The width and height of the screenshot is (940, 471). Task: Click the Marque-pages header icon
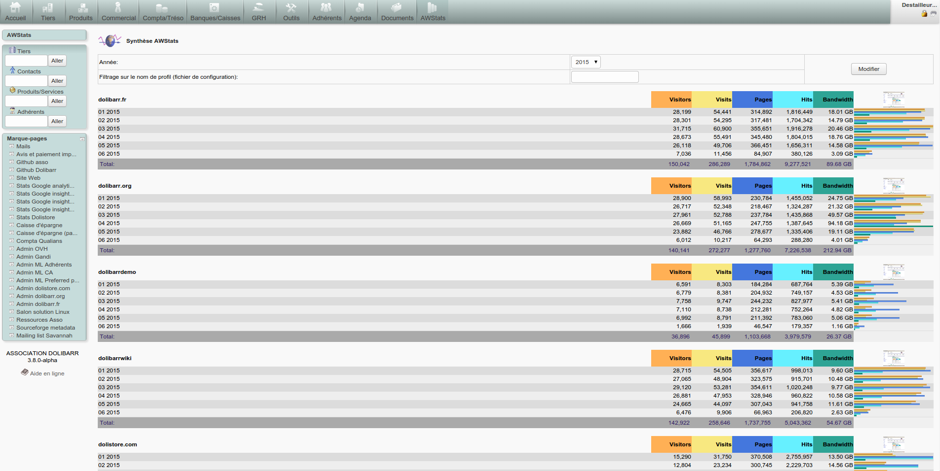[82, 139]
